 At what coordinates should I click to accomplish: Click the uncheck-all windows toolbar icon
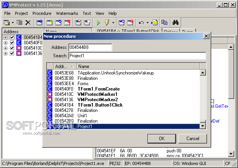click(x=87, y=23)
